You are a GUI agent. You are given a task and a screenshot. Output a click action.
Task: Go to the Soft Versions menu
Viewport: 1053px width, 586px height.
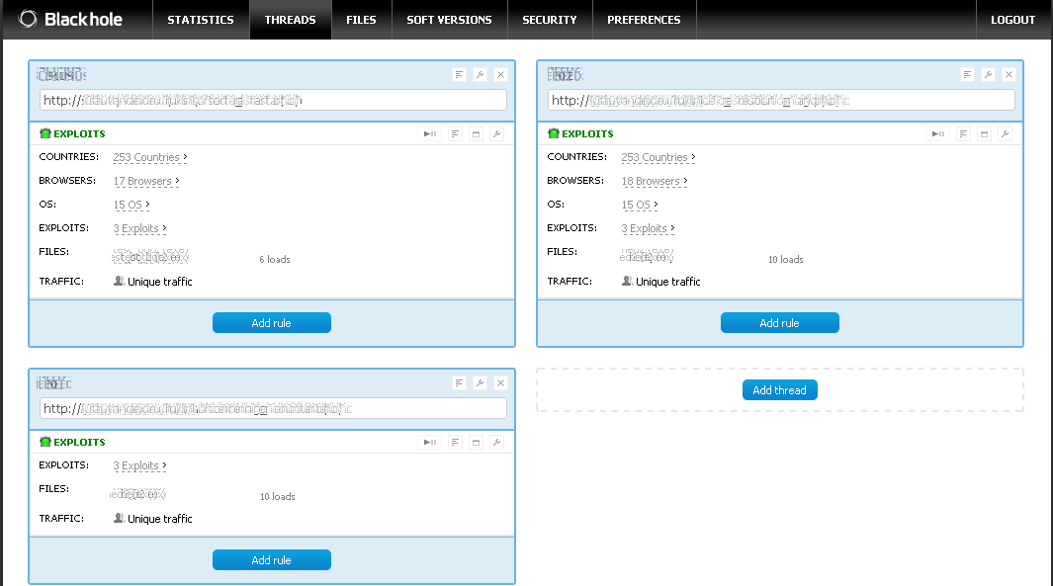click(449, 20)
